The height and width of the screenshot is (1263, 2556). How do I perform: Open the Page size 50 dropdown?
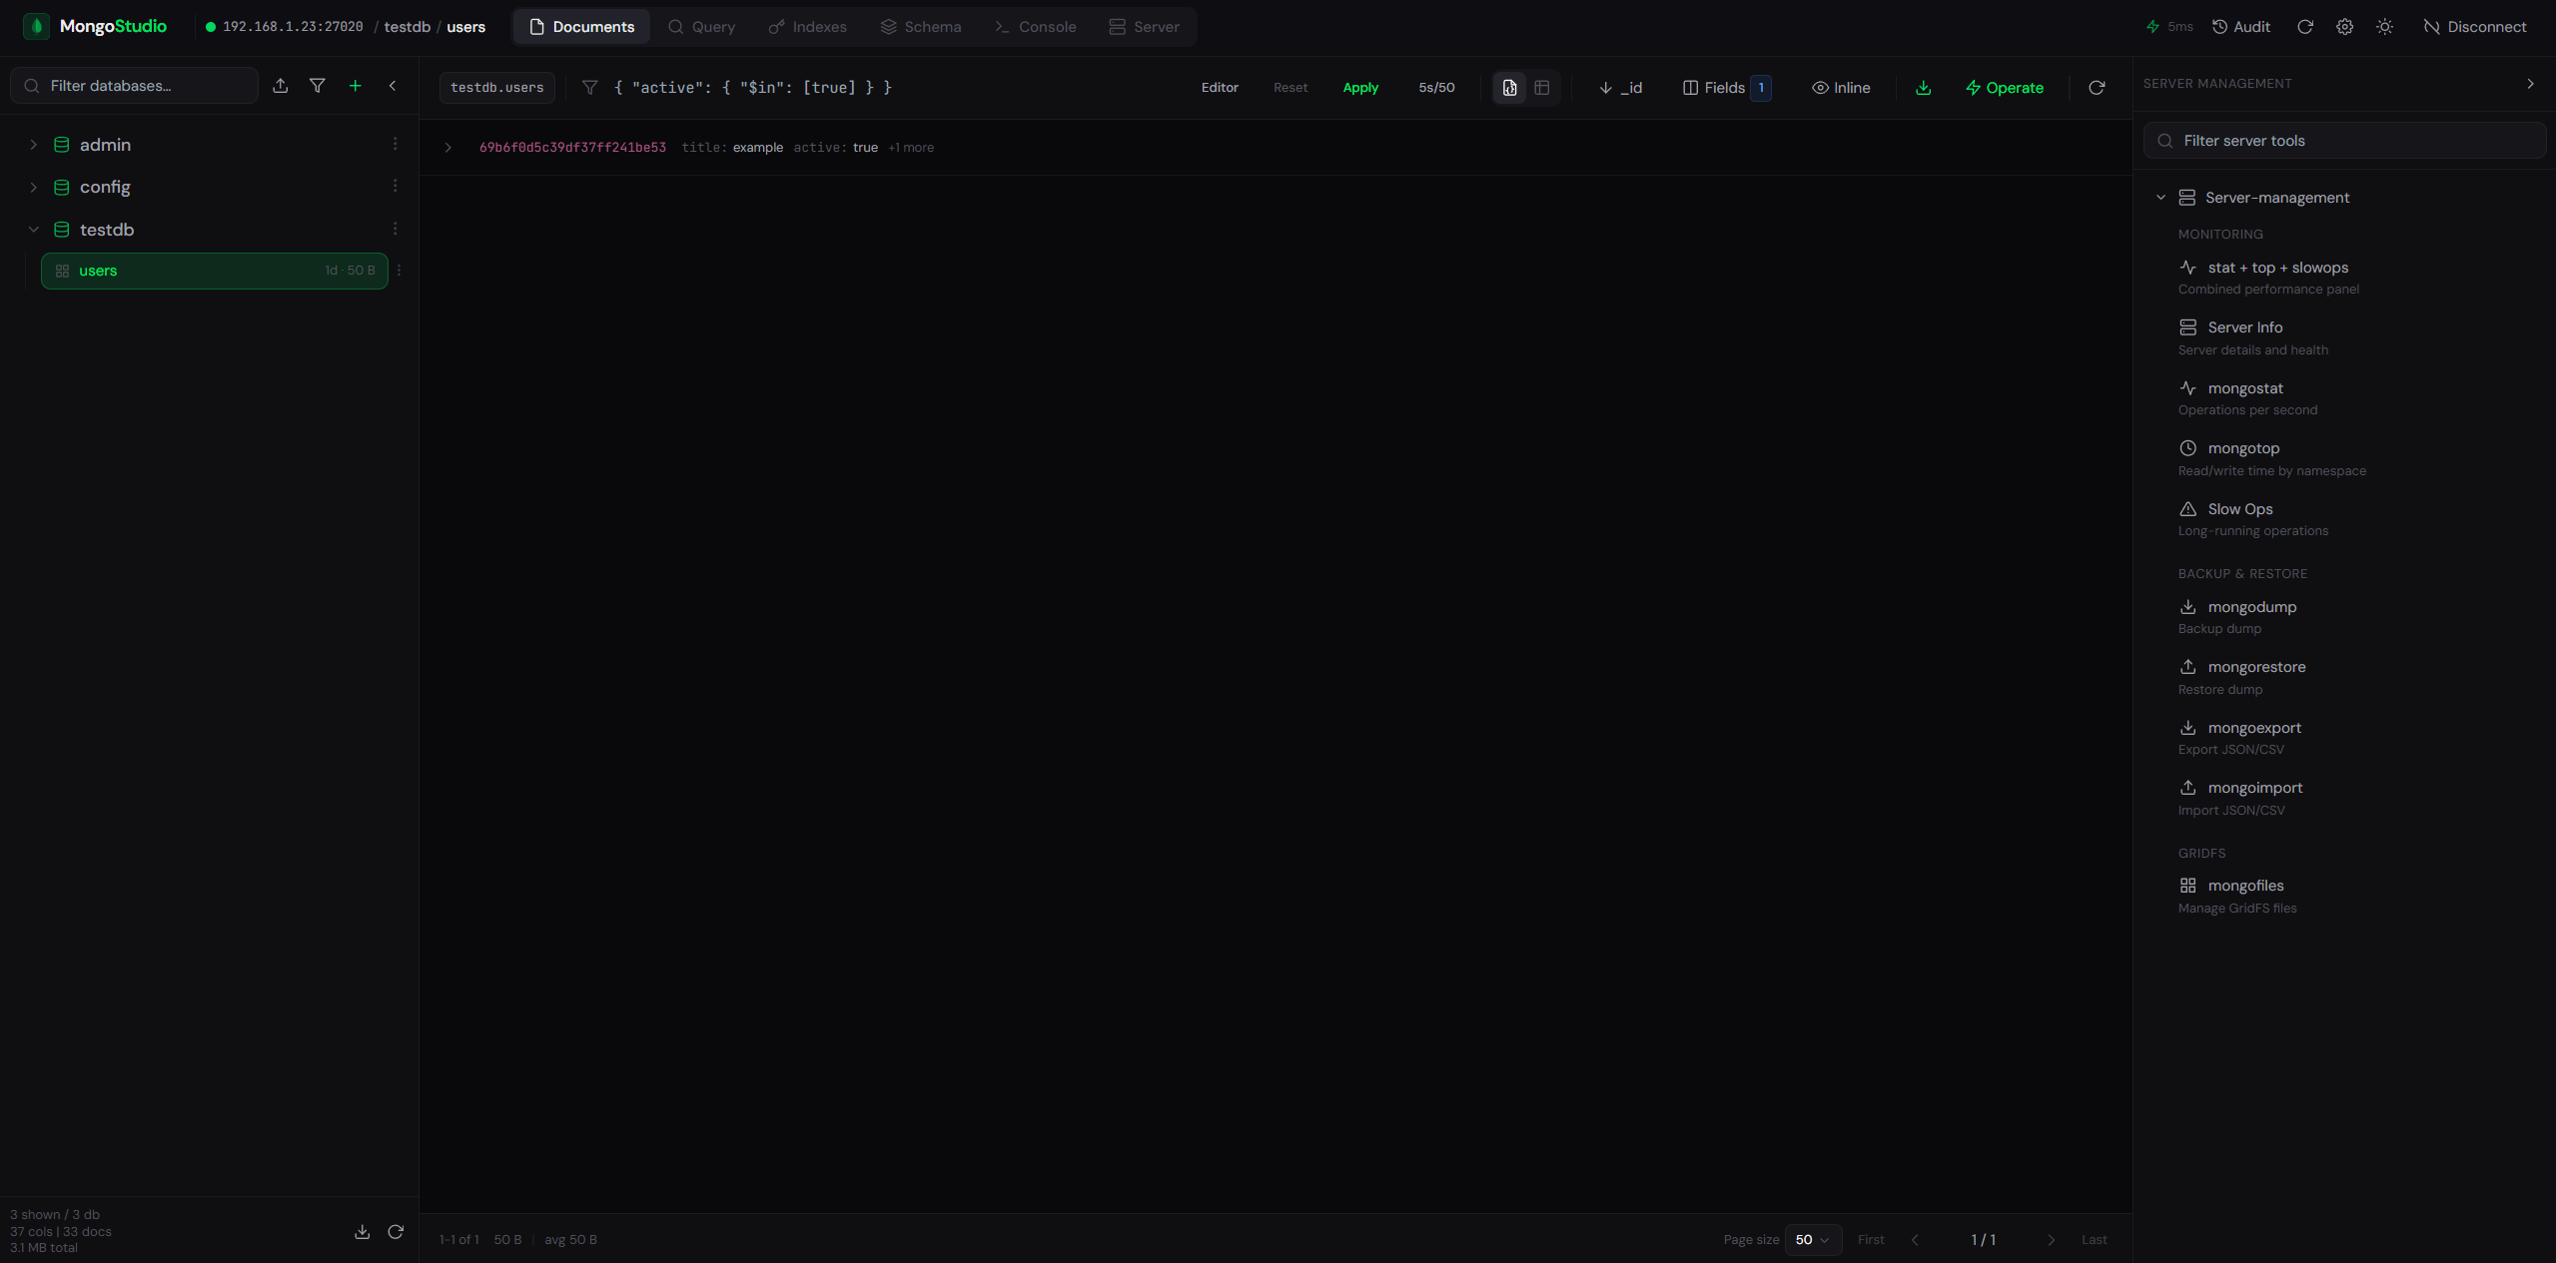coord(1813,1239)
